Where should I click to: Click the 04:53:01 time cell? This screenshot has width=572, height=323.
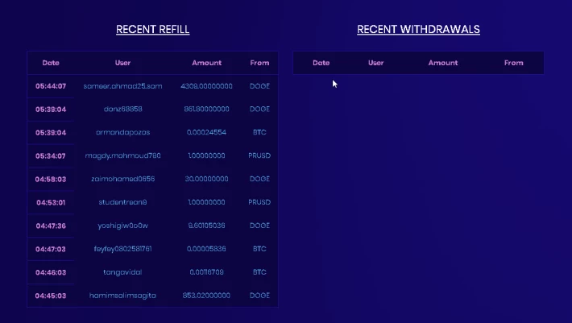(x=51, y=203)
